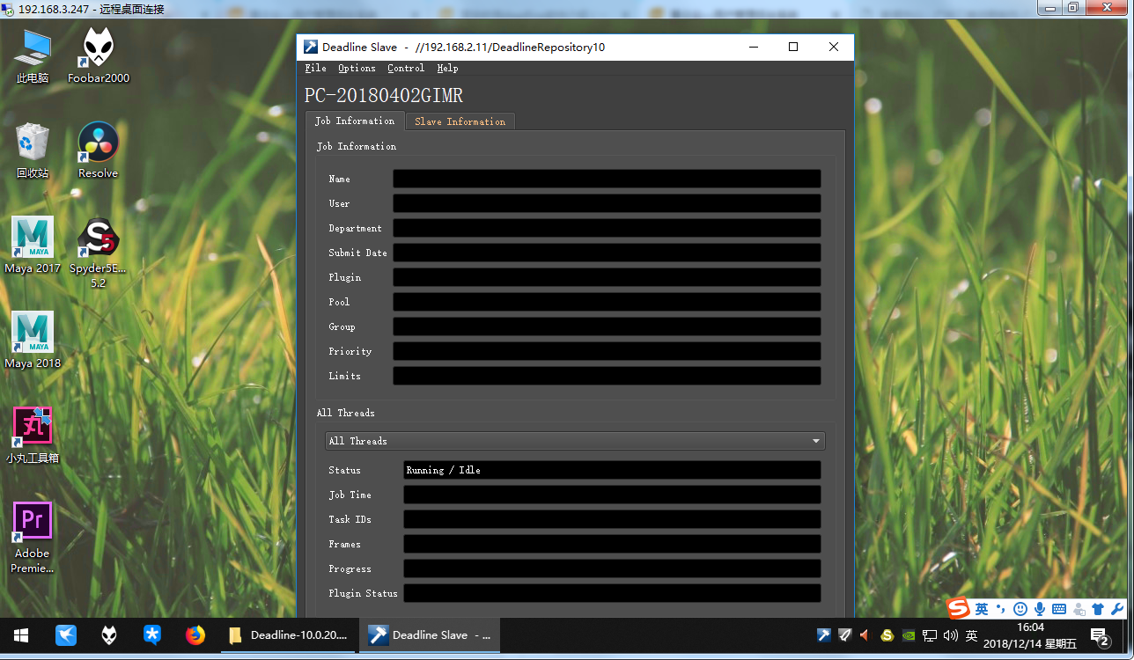Launch Maya 2018 from the desktop

coord(33,333)
